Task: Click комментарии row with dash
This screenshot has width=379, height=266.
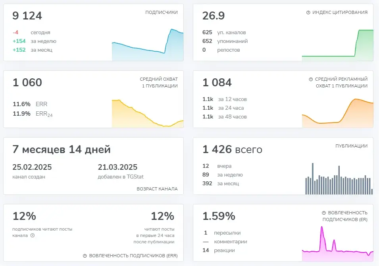Action: [x=225, y=242]
